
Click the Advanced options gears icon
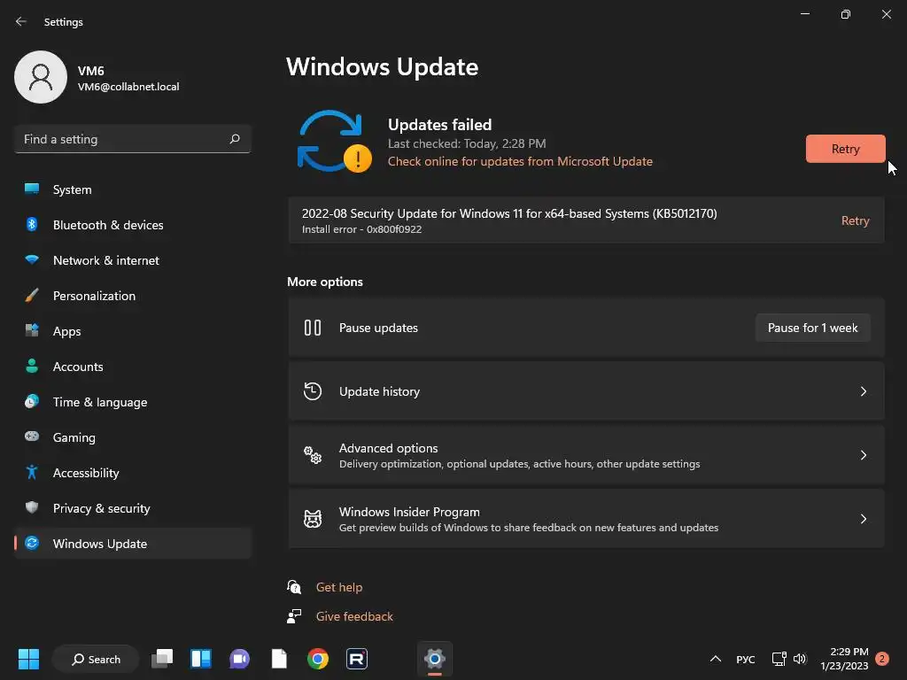click(313, 455)
